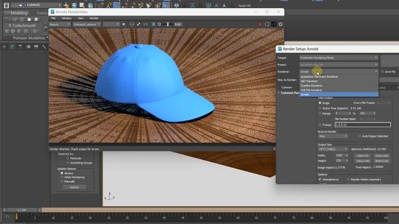Viewport: 399px width, 224px height.
Task: Toggle the Render Hidden Geometry checkbox
Action: tap(348, 179)
